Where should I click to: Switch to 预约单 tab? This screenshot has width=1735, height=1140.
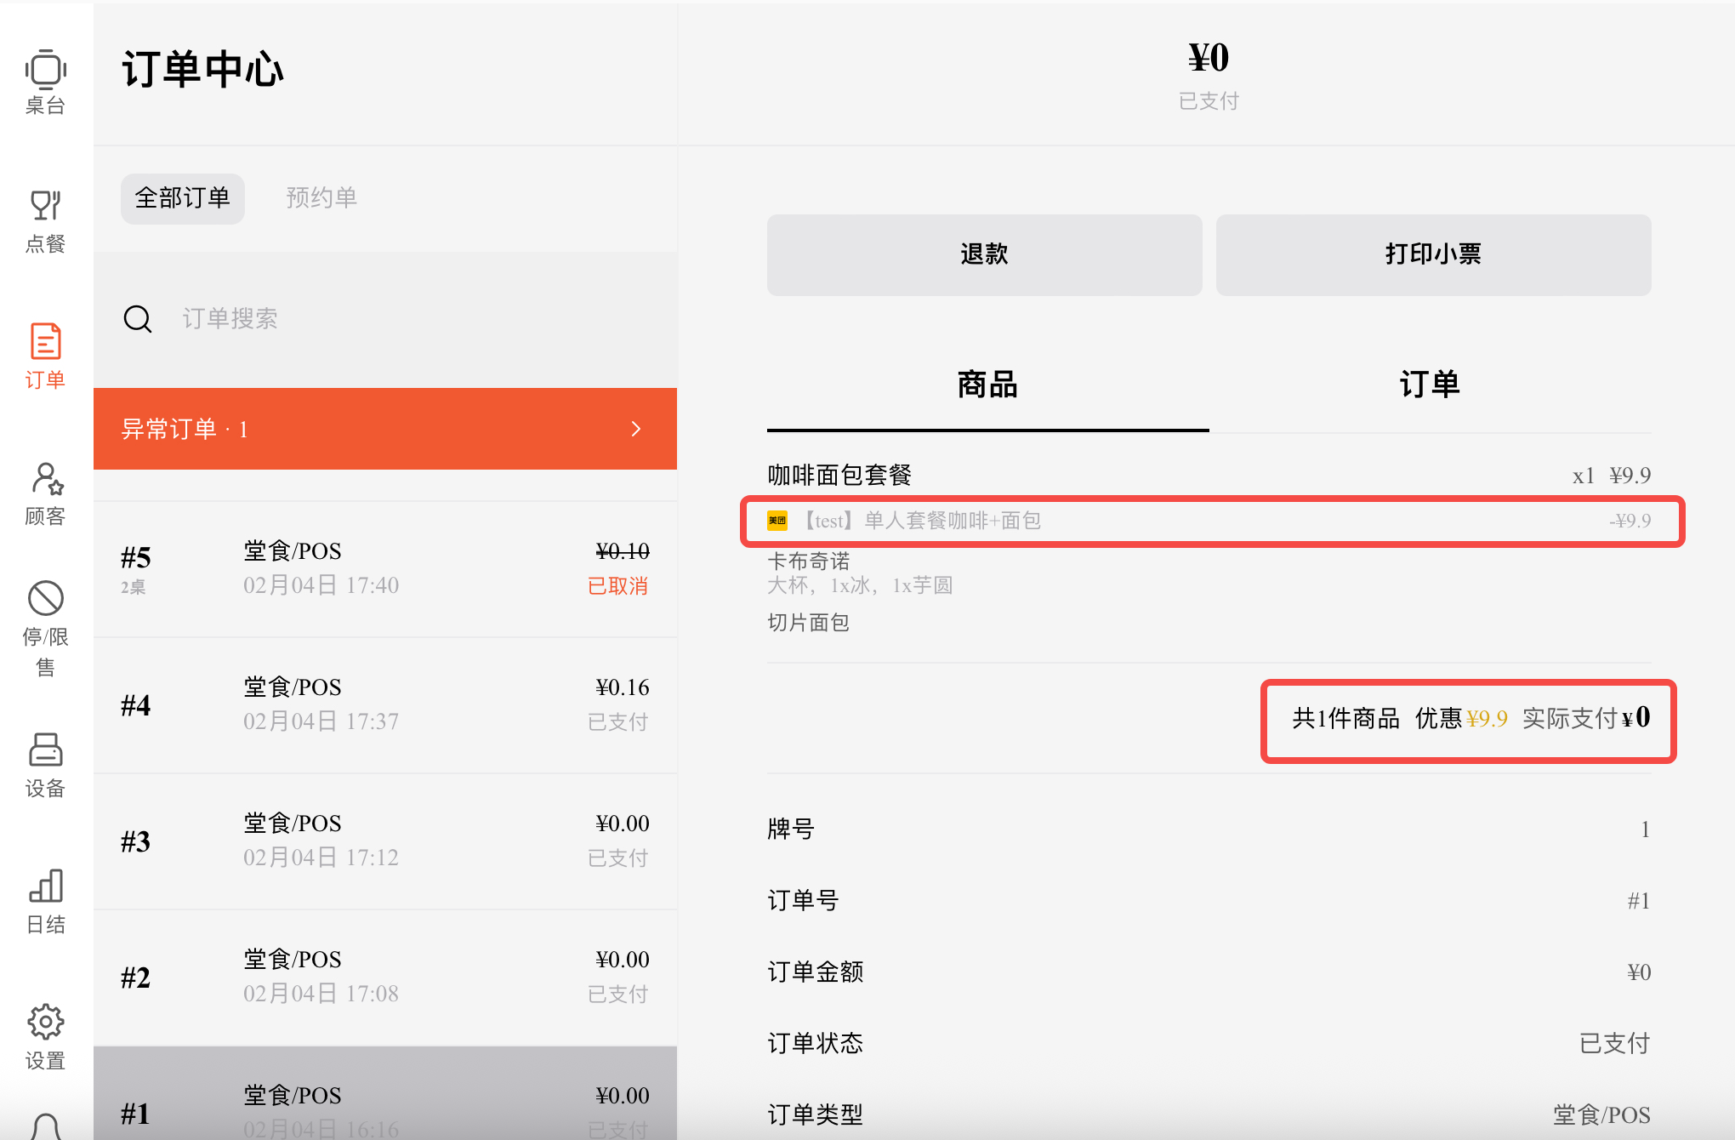coord(321,199)
